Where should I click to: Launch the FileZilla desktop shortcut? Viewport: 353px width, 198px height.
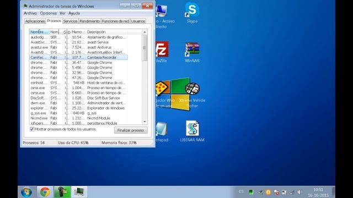click(162, 52)
